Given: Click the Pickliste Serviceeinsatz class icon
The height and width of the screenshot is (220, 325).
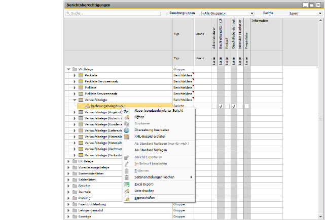Looking at the screenshot, I should (x=81, y=94).
